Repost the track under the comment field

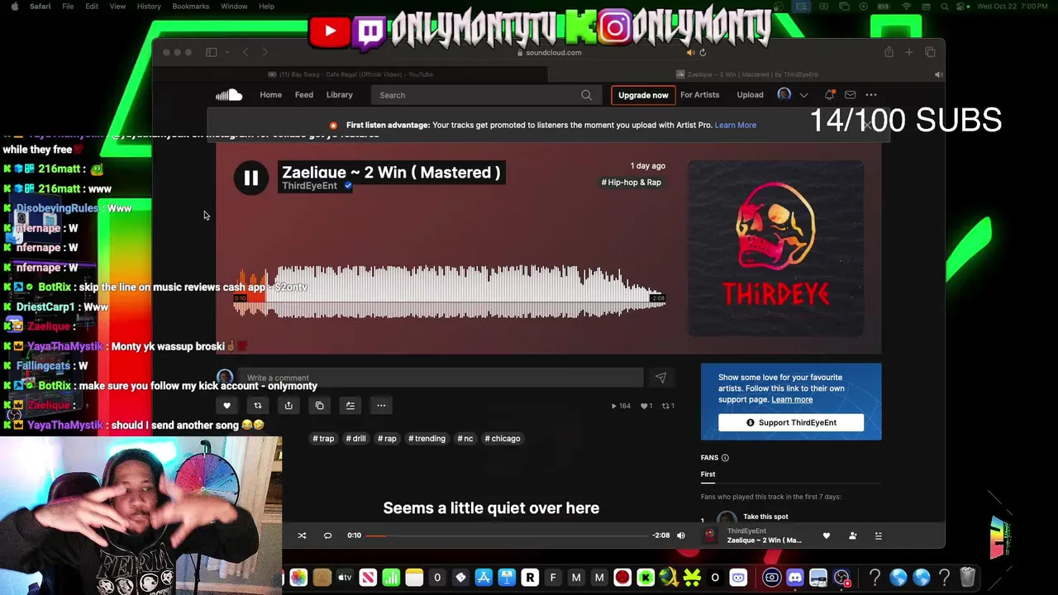coord(257,406)
